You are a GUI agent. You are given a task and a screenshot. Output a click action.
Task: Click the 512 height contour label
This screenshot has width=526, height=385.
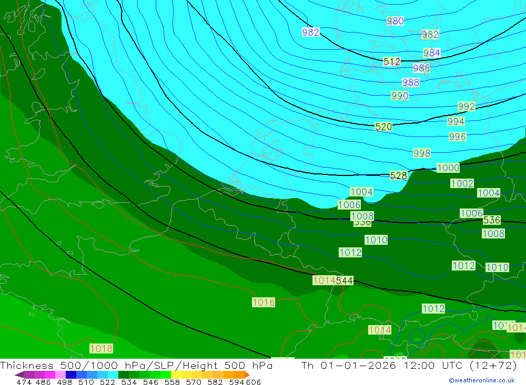[x=392, y=61]
